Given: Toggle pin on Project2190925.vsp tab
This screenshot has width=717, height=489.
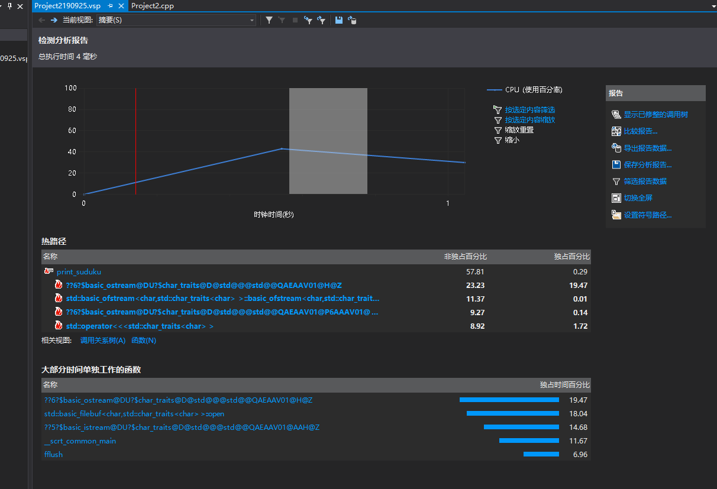Looking at the screenshot, I should [x=110, y=6].
